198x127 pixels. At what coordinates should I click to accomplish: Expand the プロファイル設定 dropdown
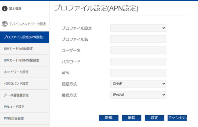[138, 28]
